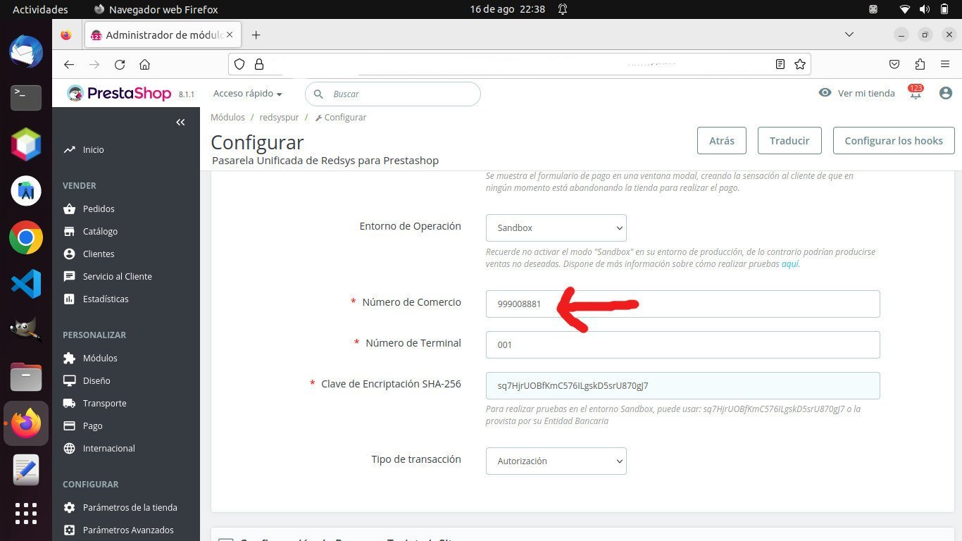Close the Administrador de módulos tab
The image size is (962, 541).
[x=230, y=35]
